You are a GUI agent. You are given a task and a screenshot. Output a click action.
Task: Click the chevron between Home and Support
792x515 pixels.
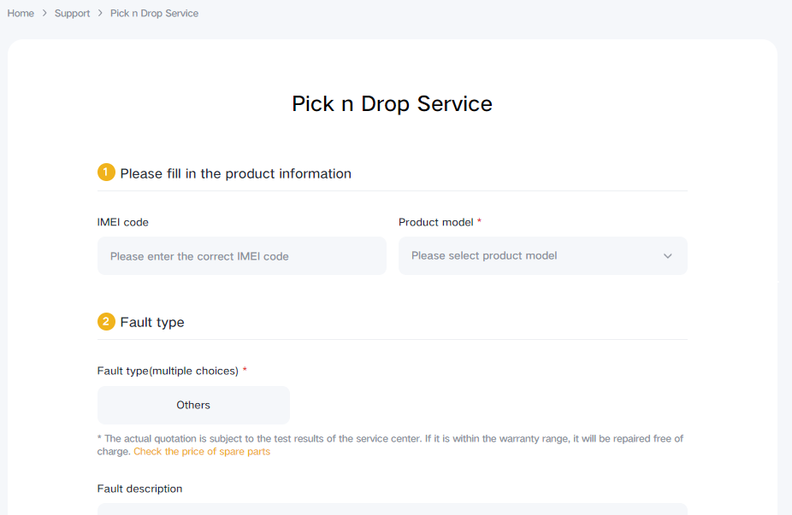coord(44,14)
